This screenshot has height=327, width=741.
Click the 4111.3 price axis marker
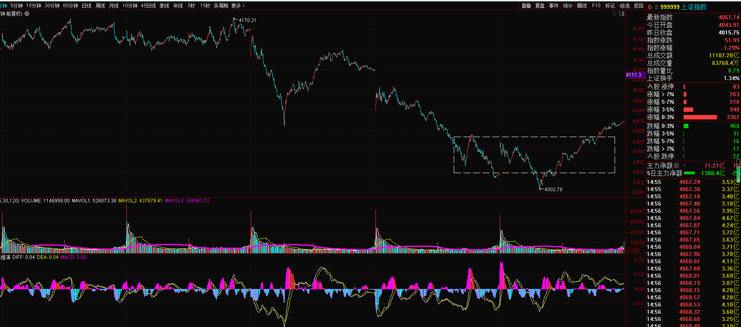pos(634,75)
